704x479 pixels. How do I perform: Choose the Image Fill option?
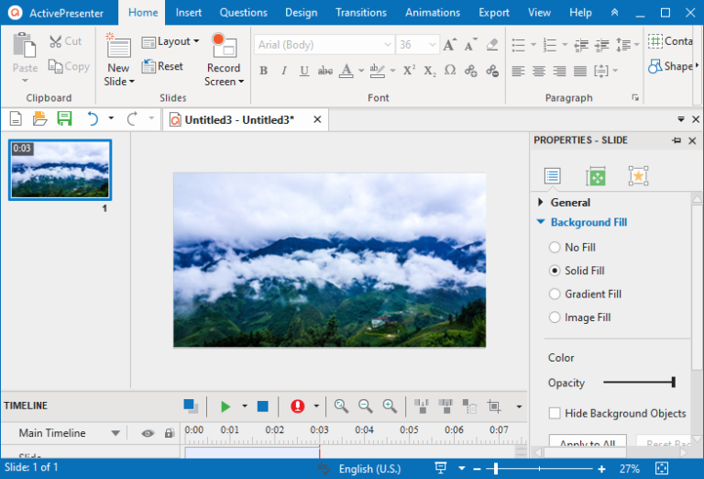(555, 317)
